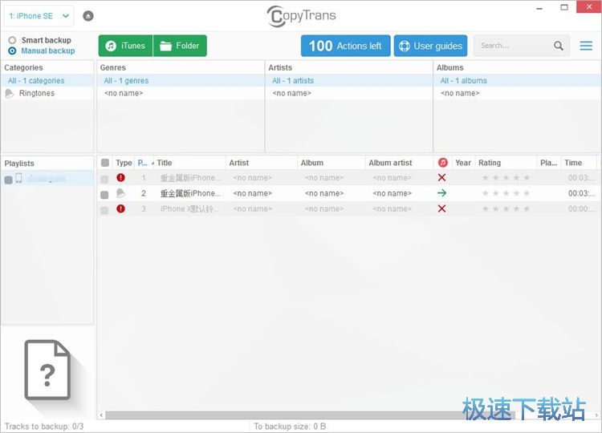Click the iTunes backup button
Viewport: 602px width, 433px height.
[125, 46]
